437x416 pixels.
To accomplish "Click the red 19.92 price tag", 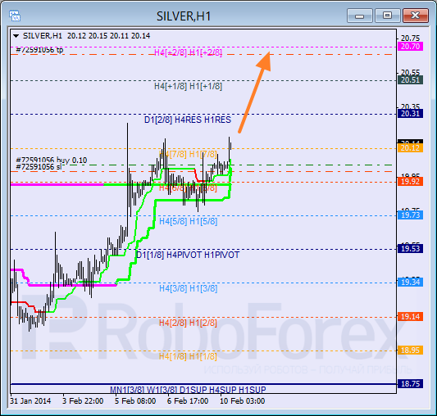I will 410,182.
